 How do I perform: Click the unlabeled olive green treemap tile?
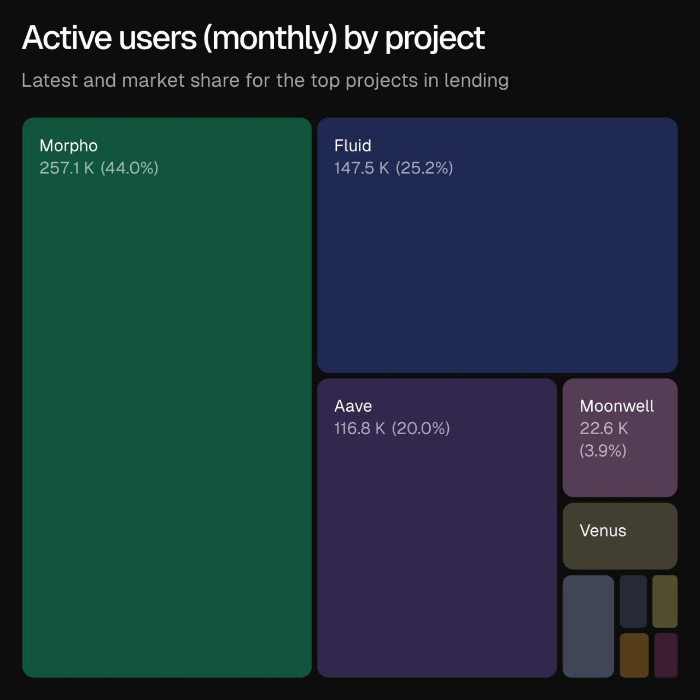(665, 601)
